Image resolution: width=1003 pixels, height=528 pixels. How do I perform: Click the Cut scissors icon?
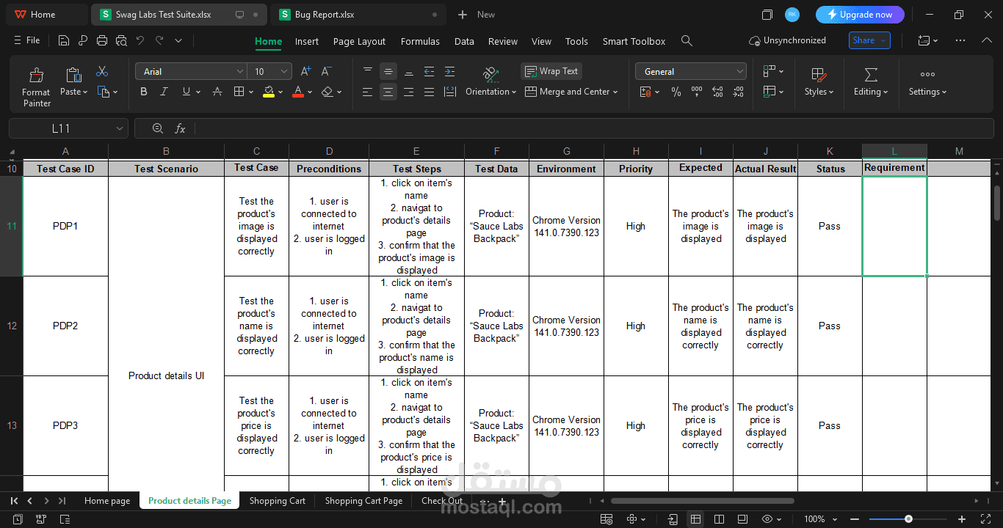(x=102, y=71)
